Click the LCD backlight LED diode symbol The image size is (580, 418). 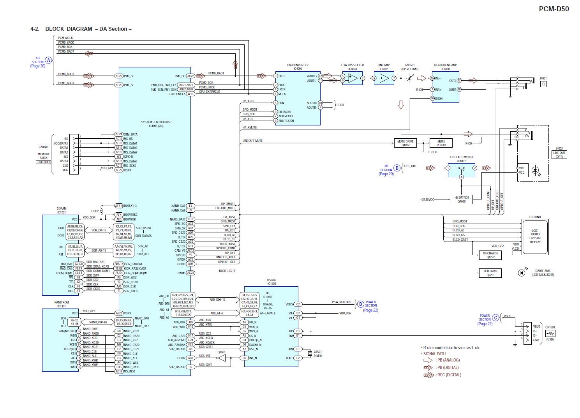pyautogui.click(x=522, y=273)
